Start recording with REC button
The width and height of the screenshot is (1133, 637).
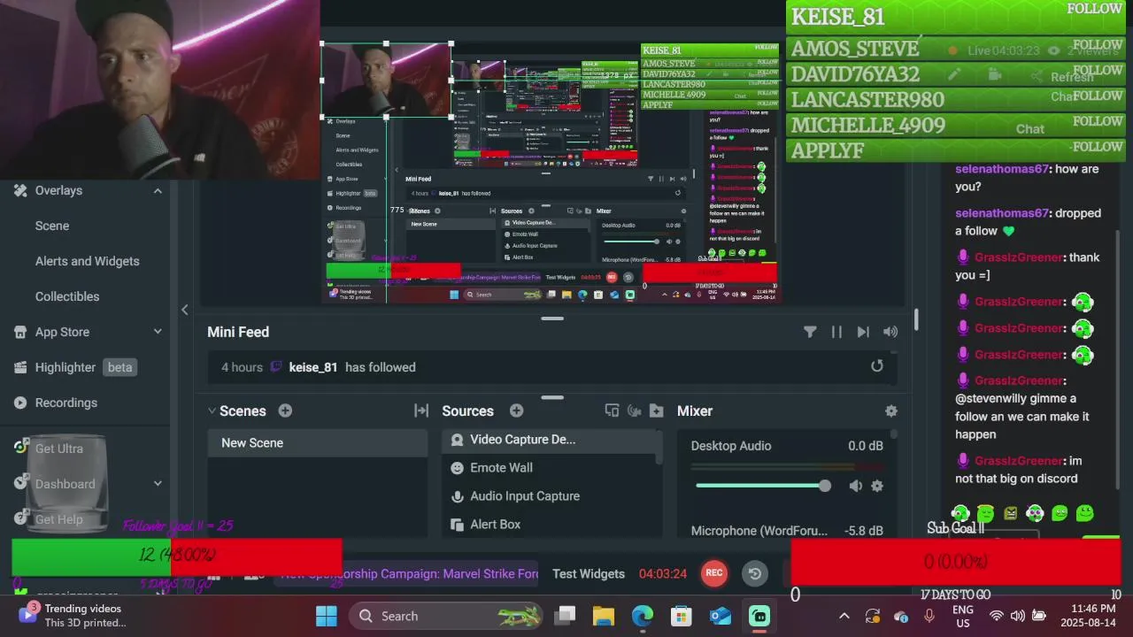714,573
